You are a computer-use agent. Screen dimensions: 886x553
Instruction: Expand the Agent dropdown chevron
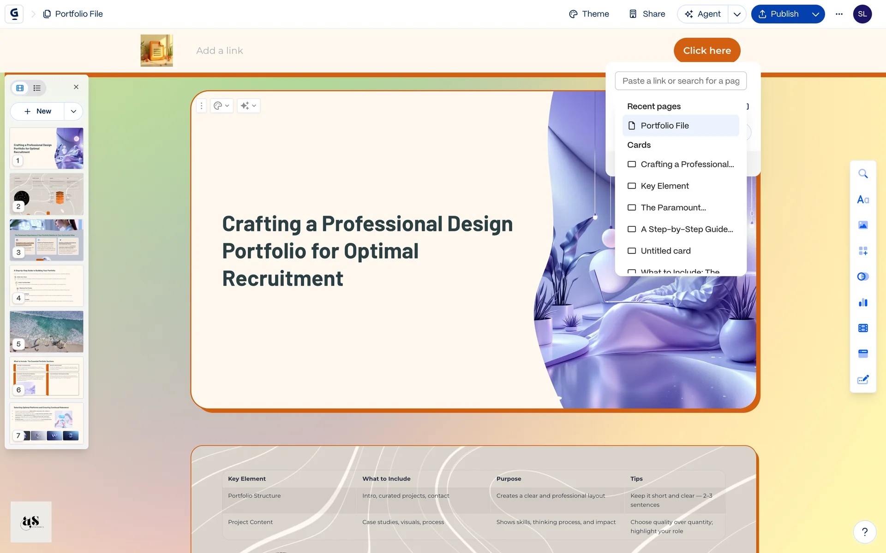coord(737,14)
